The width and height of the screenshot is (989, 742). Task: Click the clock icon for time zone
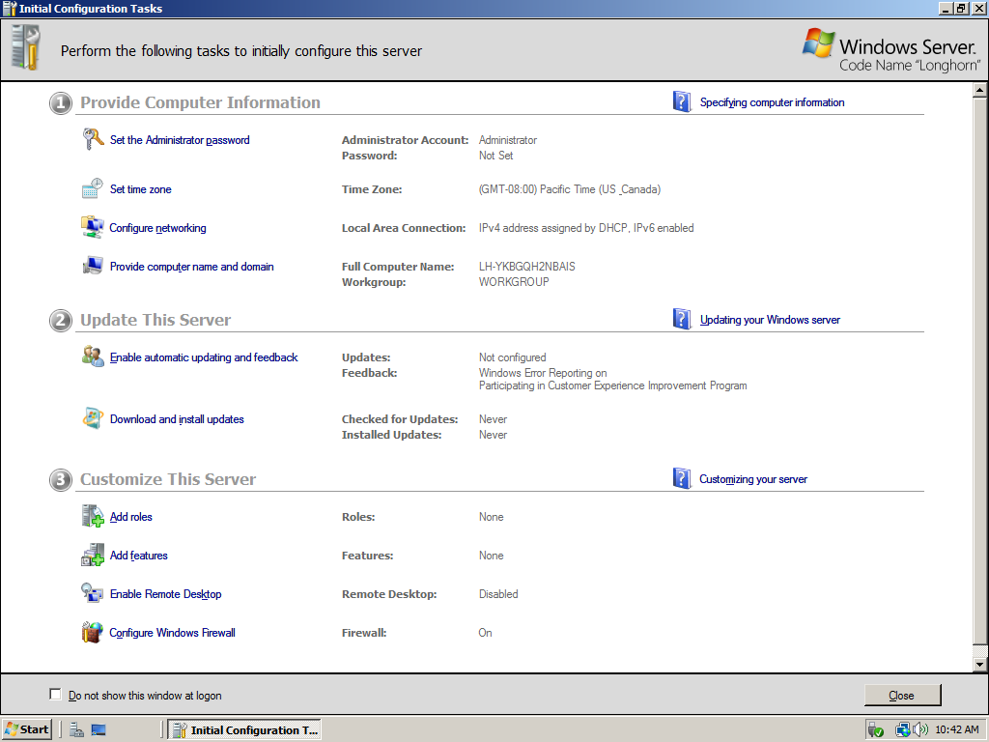[x=92, y=189]
